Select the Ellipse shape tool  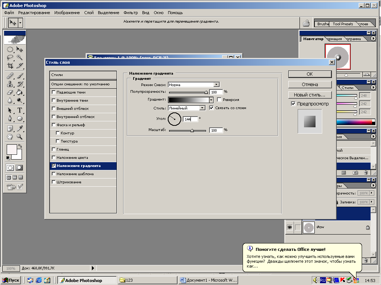pyautogui.click(x=20, y=118)
